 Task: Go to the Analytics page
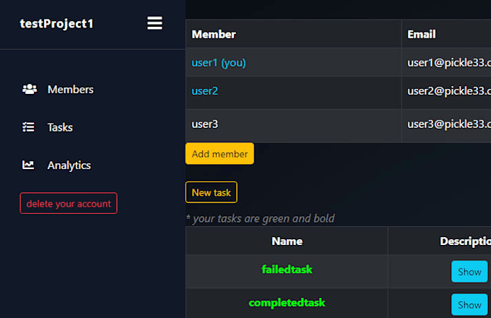click(x=69, y=165)
